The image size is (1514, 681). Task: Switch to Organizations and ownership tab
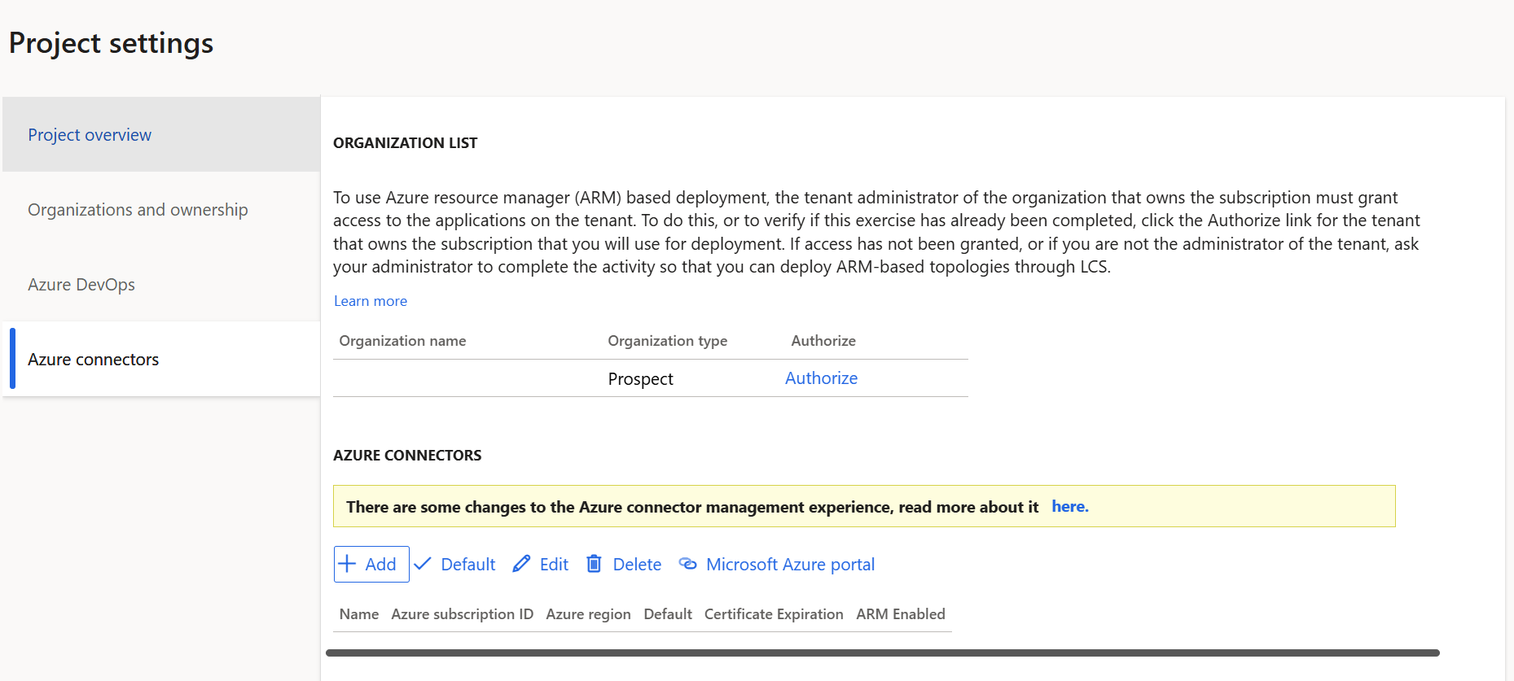138,210
